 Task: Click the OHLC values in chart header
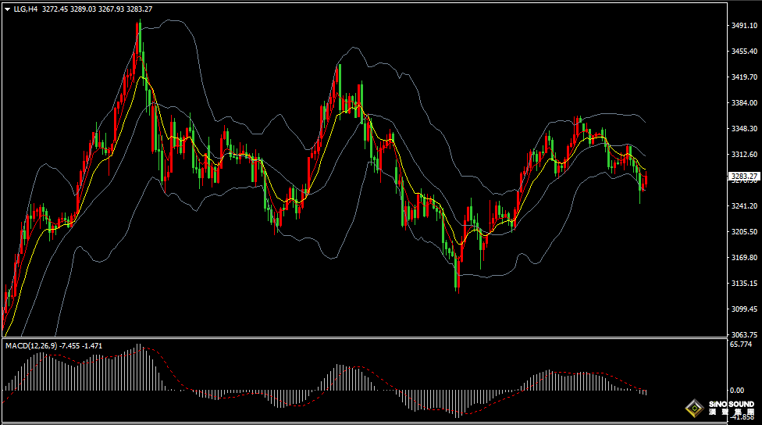(x=98, y=9)
